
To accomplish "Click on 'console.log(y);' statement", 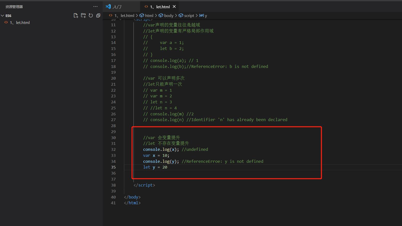I will (161, 161).
